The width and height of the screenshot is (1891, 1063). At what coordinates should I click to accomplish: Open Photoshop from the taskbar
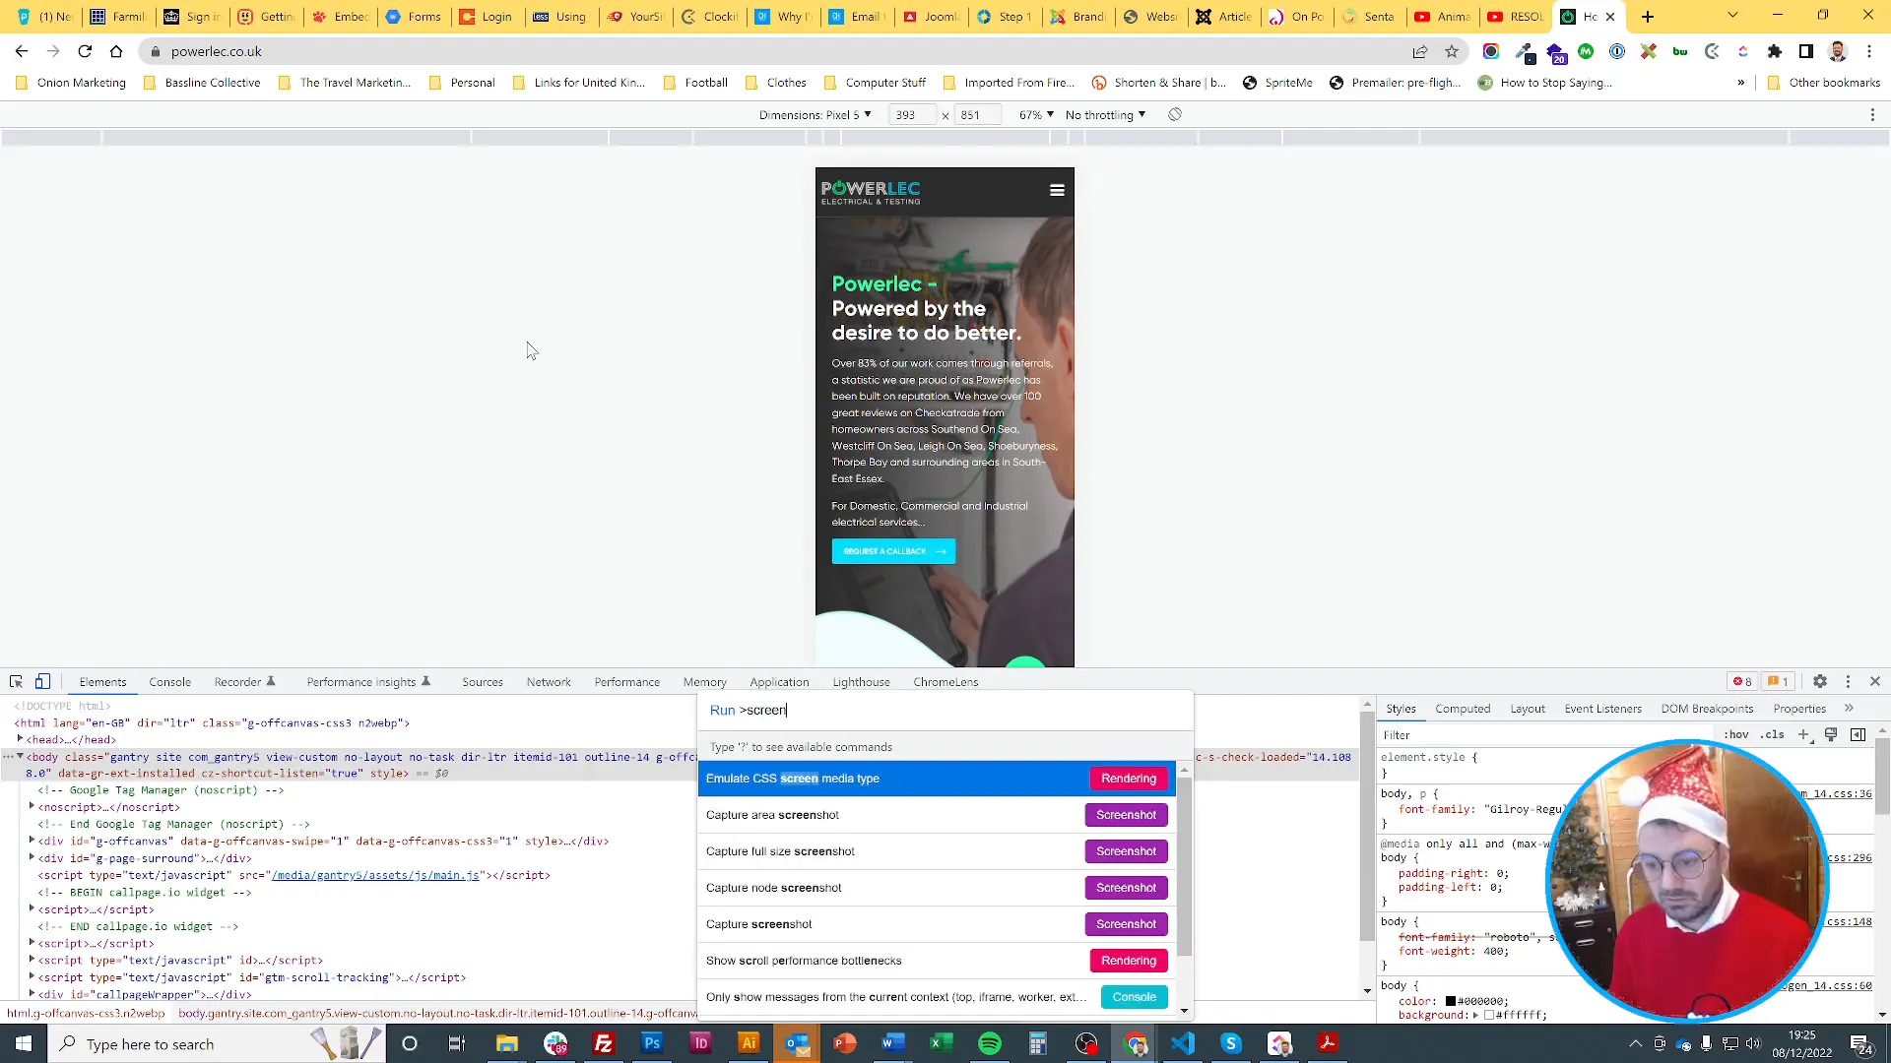(652, 1043)
